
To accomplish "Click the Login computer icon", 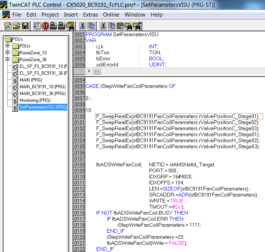I will tap(53, 26).
